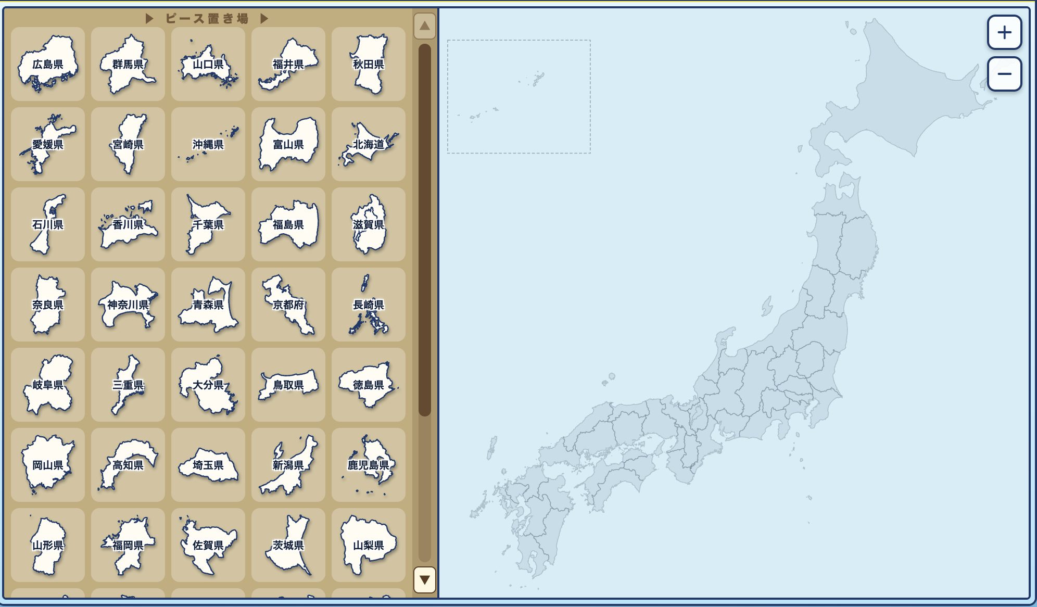
Task: Select the 三重県 piece
Action: coord(128,385)
